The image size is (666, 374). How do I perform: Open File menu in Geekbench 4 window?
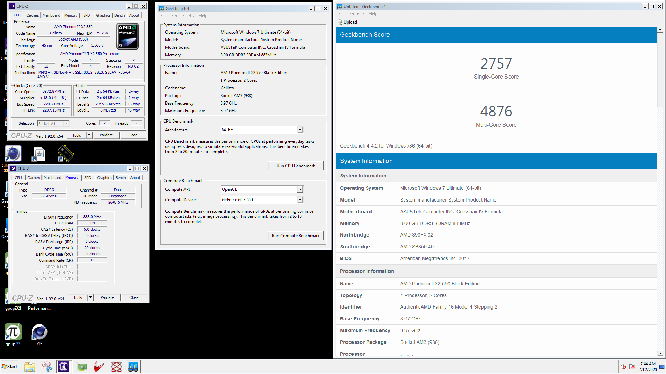click(163, 16)
